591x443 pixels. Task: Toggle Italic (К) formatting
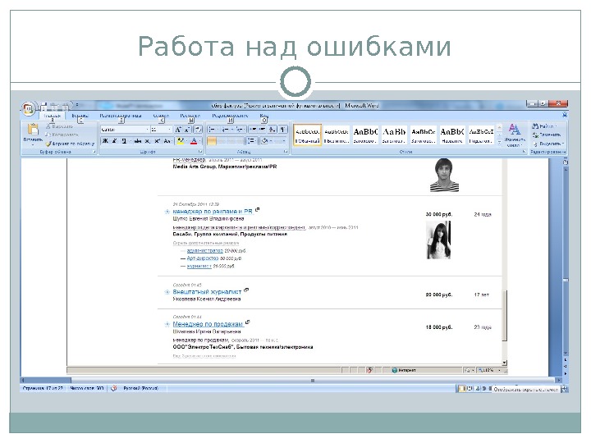tap(114, 141)
